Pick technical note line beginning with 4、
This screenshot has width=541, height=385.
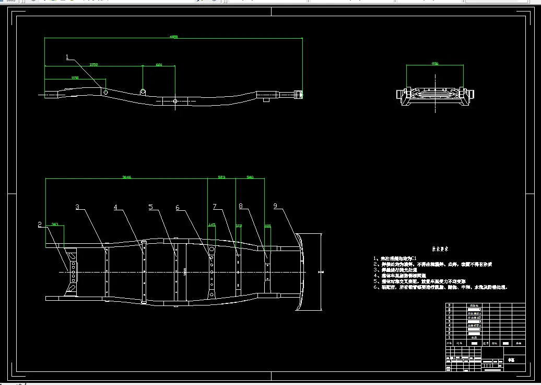pos(399,276)
